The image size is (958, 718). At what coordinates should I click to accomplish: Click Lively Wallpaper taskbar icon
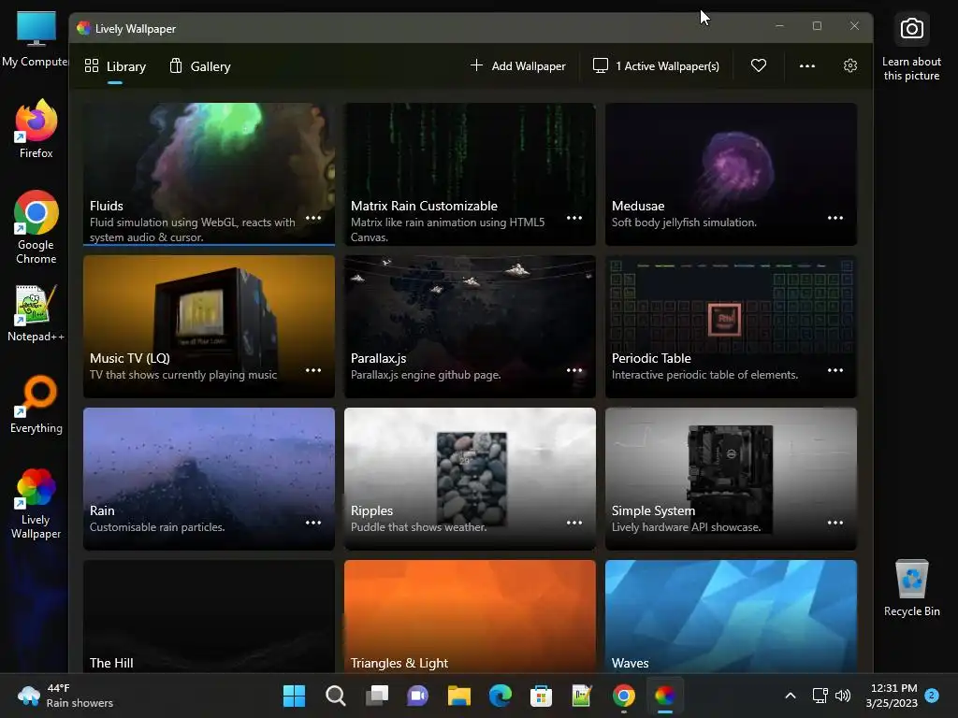tap(665, 696)
